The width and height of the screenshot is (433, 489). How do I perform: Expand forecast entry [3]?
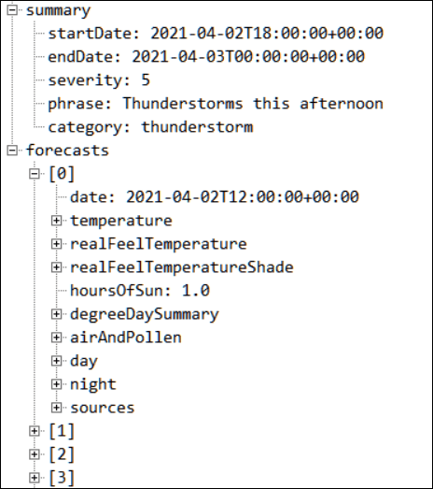(x=35, y=478)
